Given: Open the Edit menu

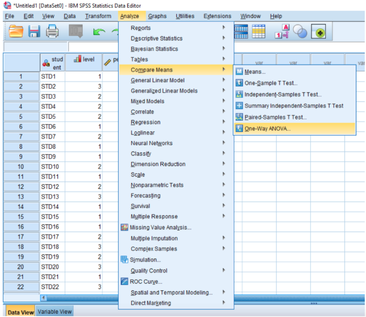Looking at the screenshot, I should 29,16.
